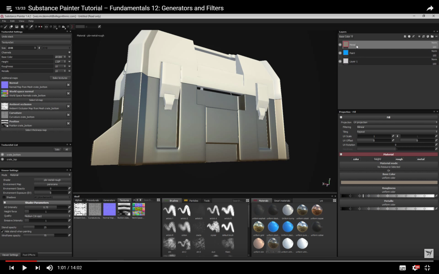The height and width of the screenshot is (274, 439).
Task: Select the Eraser tool
Action: coord(11,27)
